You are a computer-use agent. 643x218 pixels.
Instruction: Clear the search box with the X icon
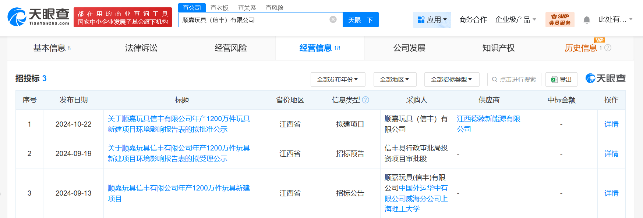coord(333,19)
